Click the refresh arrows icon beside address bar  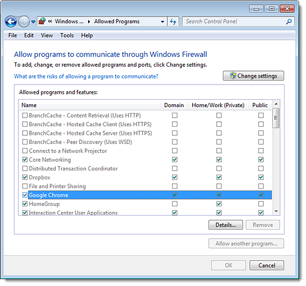173,21
